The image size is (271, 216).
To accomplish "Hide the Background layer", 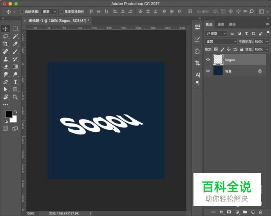I will [x=208, y=71].
